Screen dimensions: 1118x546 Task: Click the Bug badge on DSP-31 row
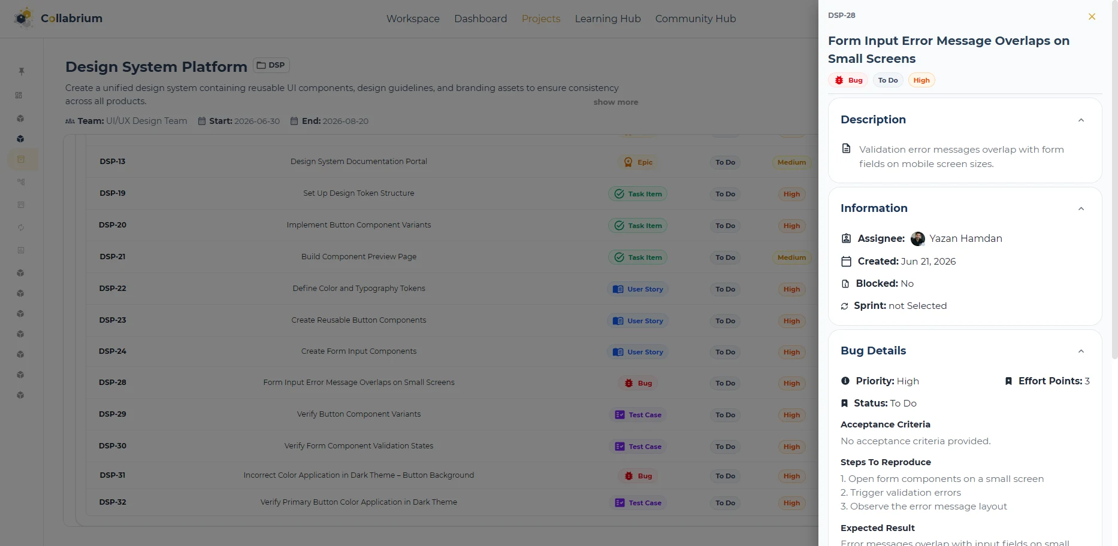pyautogui.click(x=638, y=476)
